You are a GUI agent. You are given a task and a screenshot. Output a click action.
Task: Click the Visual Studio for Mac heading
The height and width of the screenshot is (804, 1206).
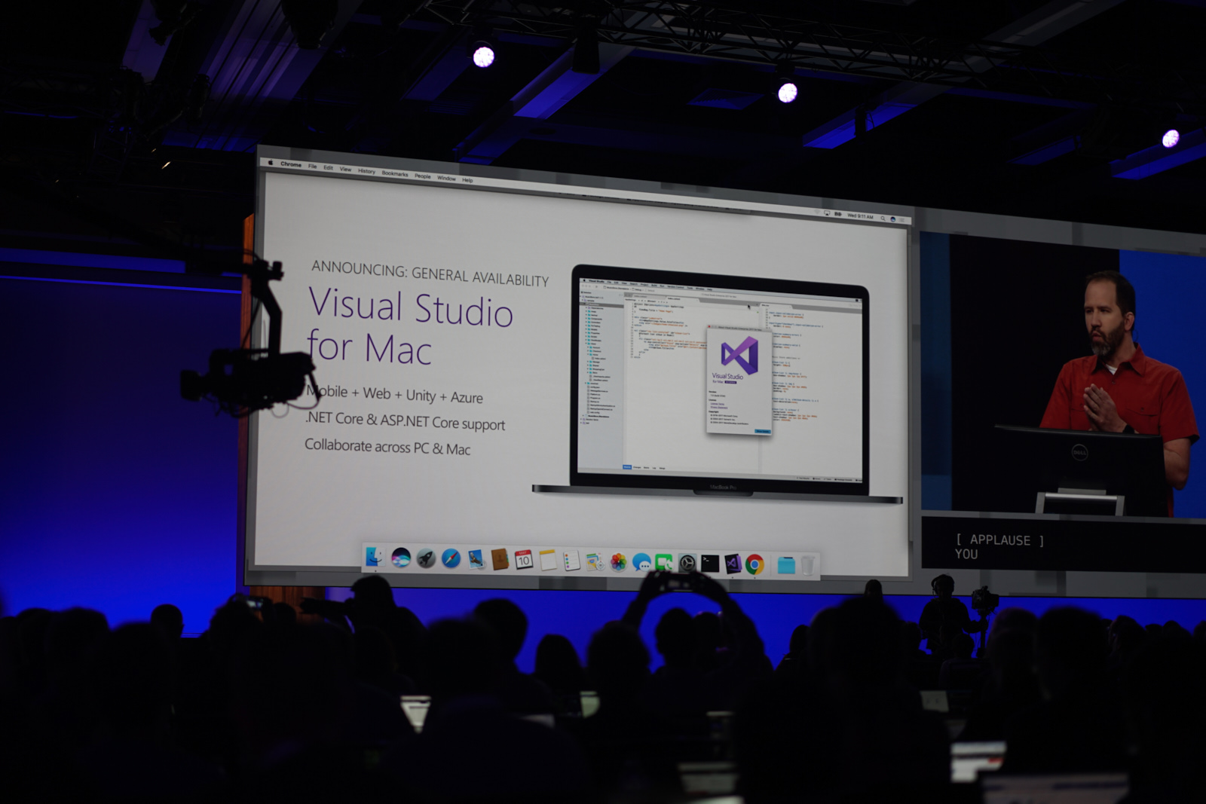[x=409, y=328]
